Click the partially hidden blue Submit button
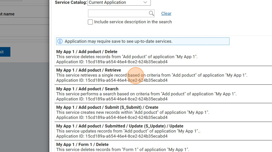This screenshot has width=272, height=152. (x=5, y=52)
